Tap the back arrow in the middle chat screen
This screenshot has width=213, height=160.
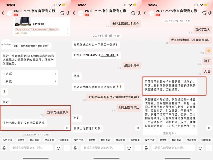click(74, 13)
